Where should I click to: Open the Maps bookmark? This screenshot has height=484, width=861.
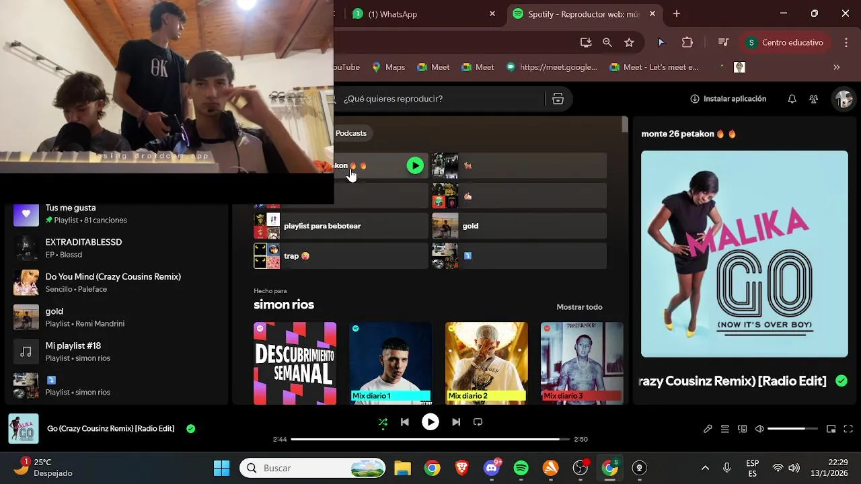click(388, 67)
